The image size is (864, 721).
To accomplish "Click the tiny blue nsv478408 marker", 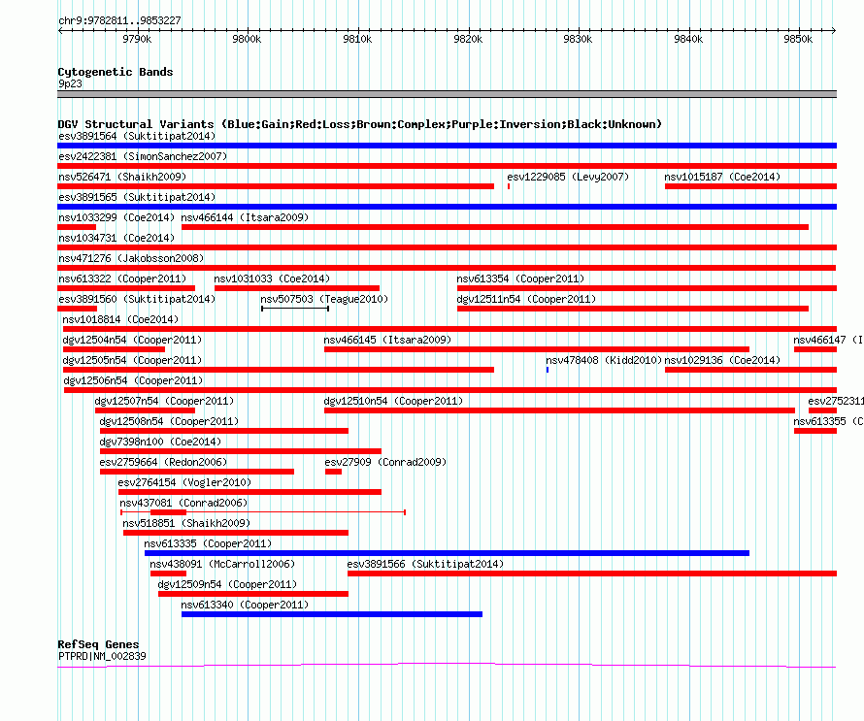I will 548,370.
